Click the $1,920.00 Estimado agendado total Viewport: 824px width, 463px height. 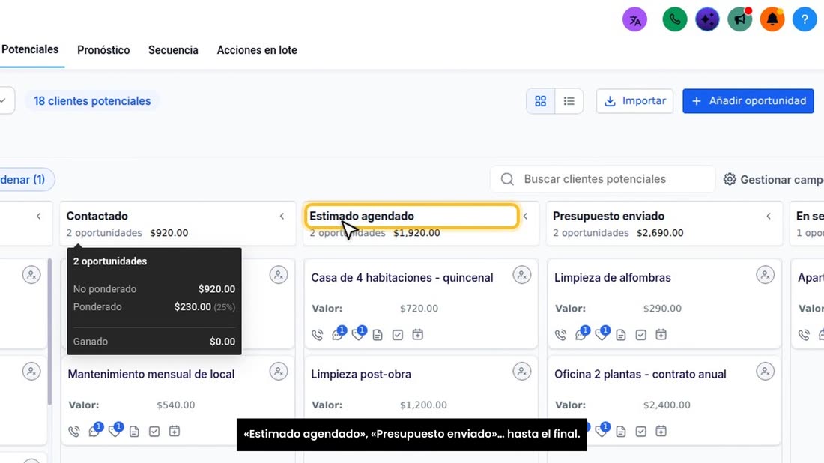pyautogui.click(x=416, y=233)
